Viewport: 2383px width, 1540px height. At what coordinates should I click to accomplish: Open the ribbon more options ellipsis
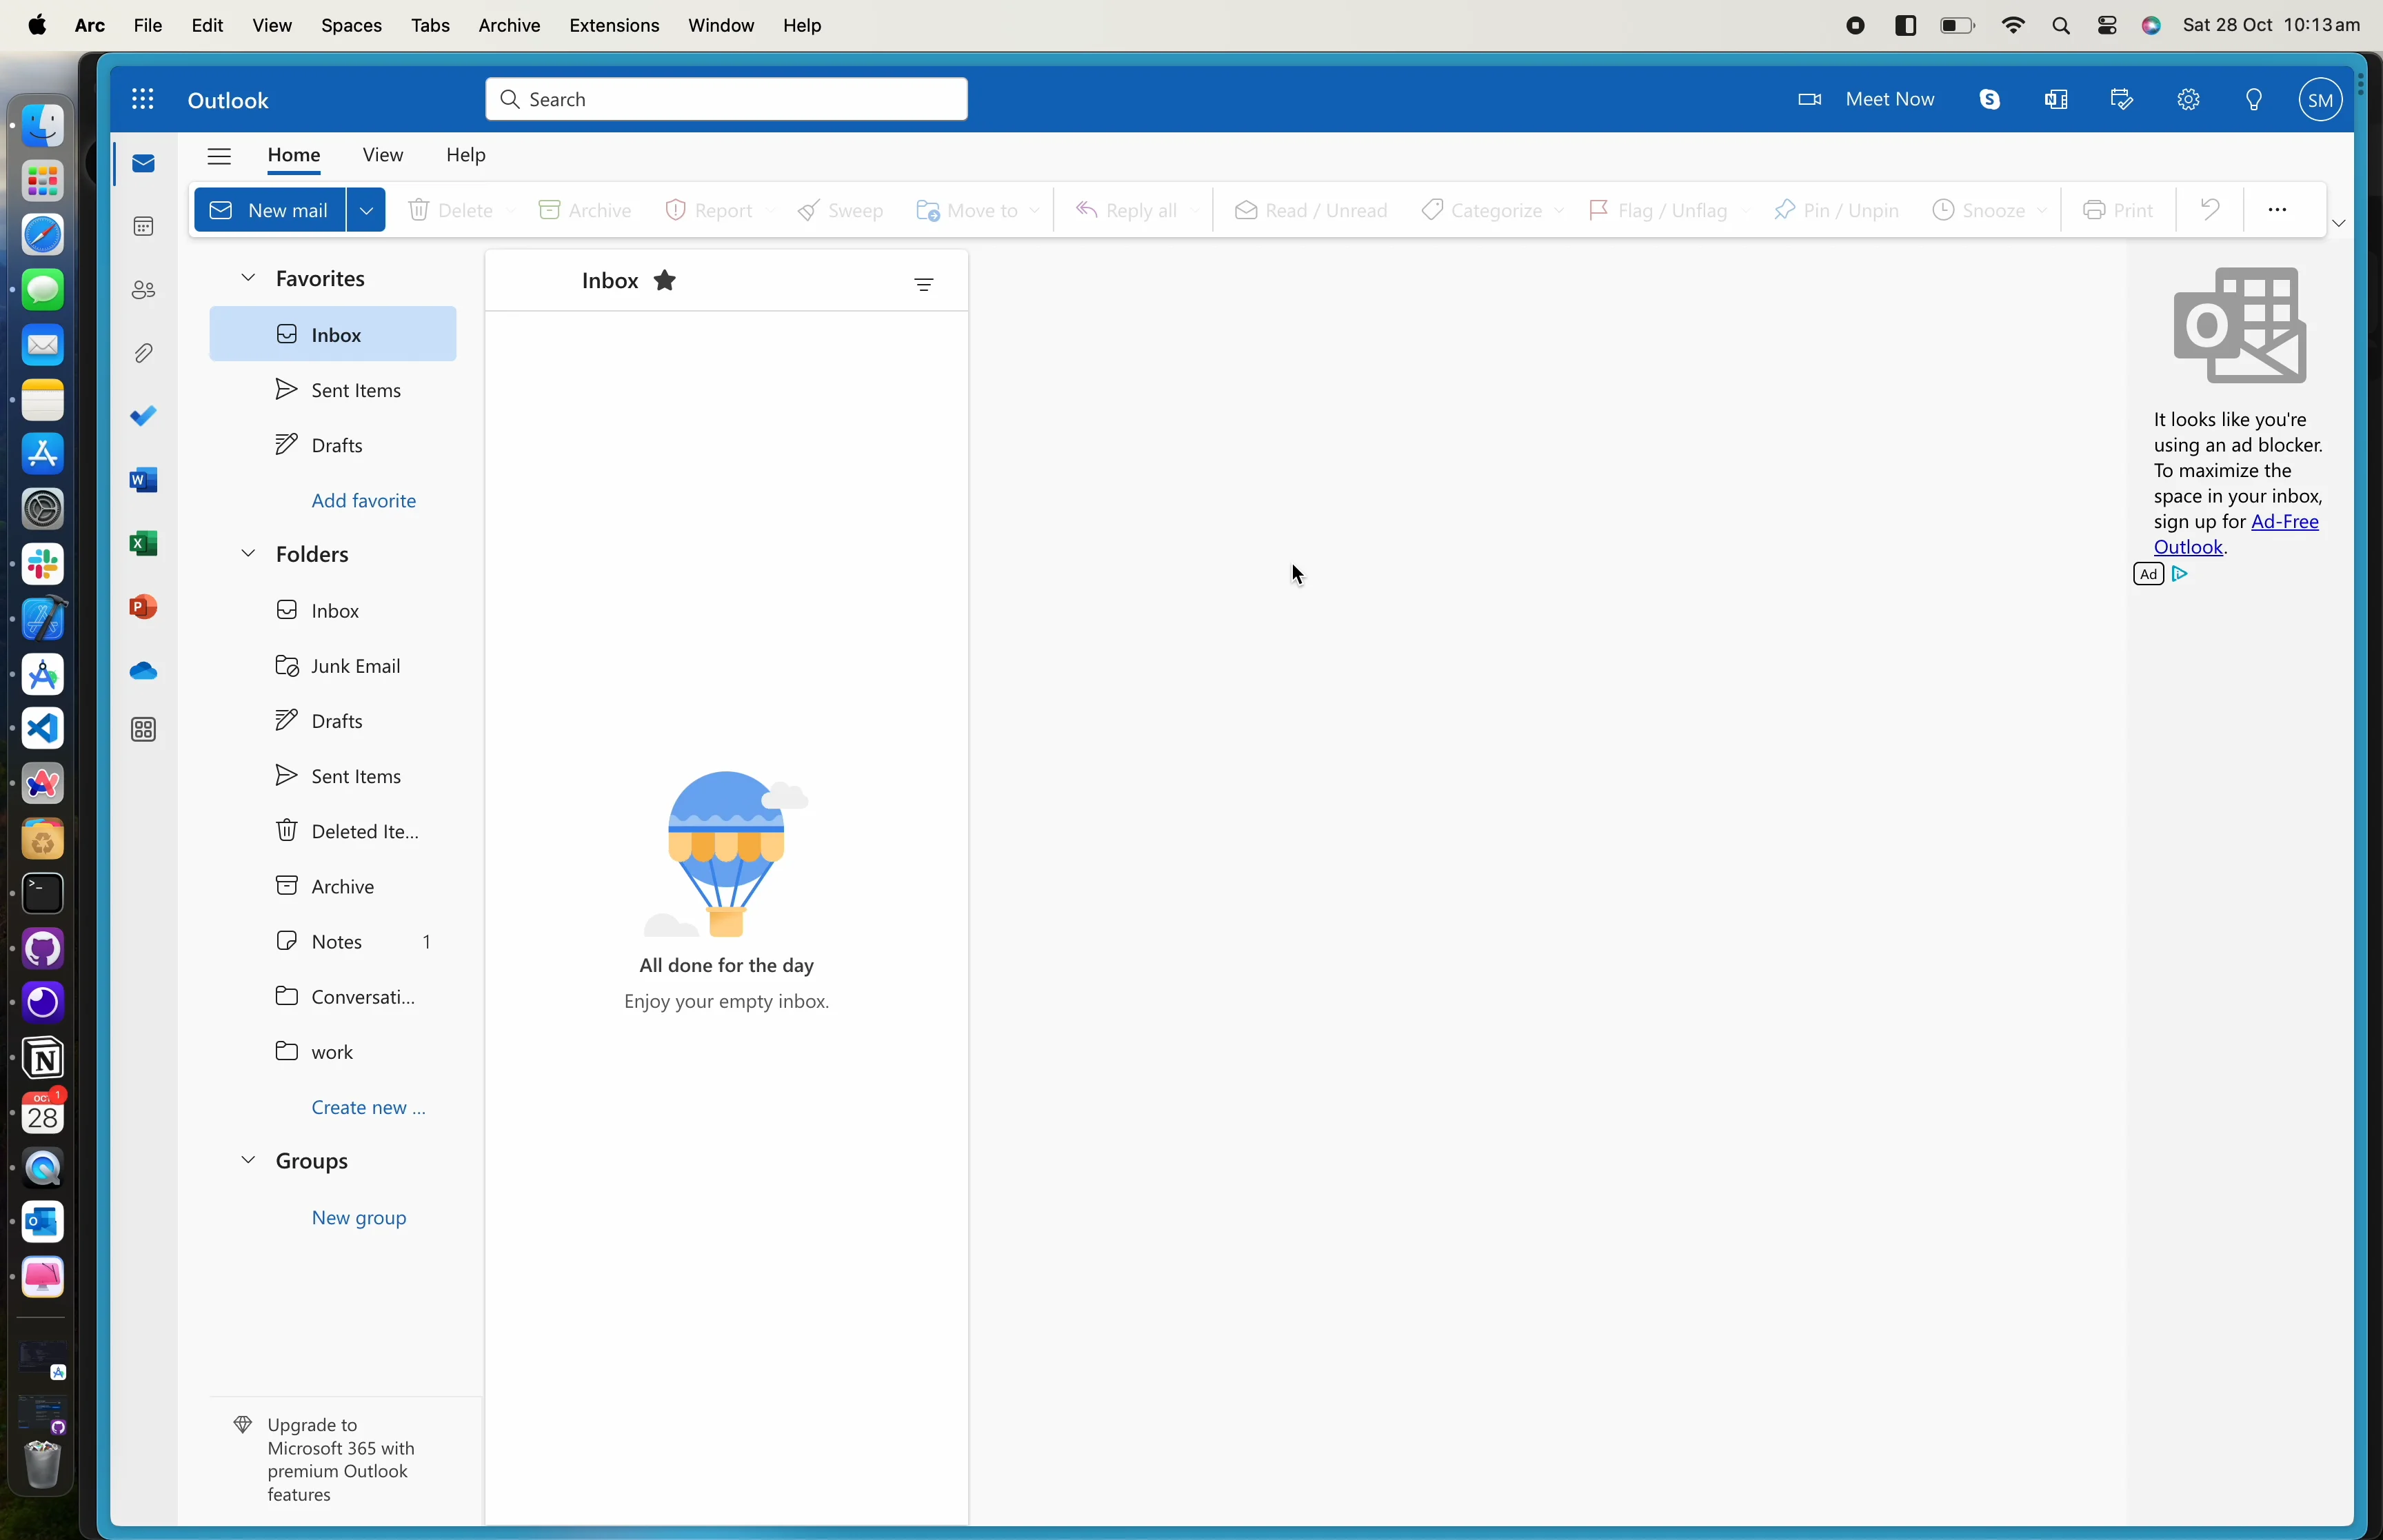(x=2278, y=210)
